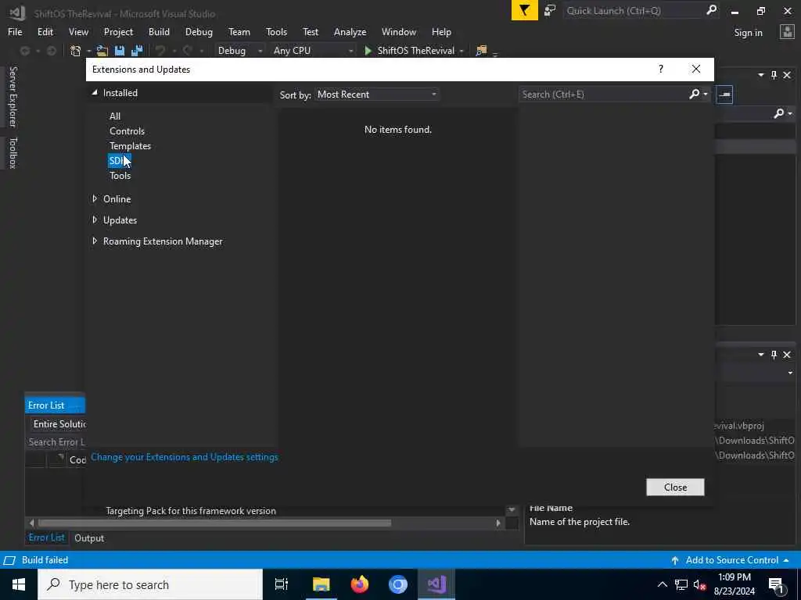This screenshot has width=801, height=600.
Task: Click the Save toolbar icon
Action: (x=120, y=51)
